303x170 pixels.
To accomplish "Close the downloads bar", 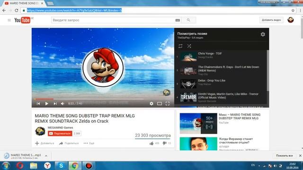I will point(300,155).
